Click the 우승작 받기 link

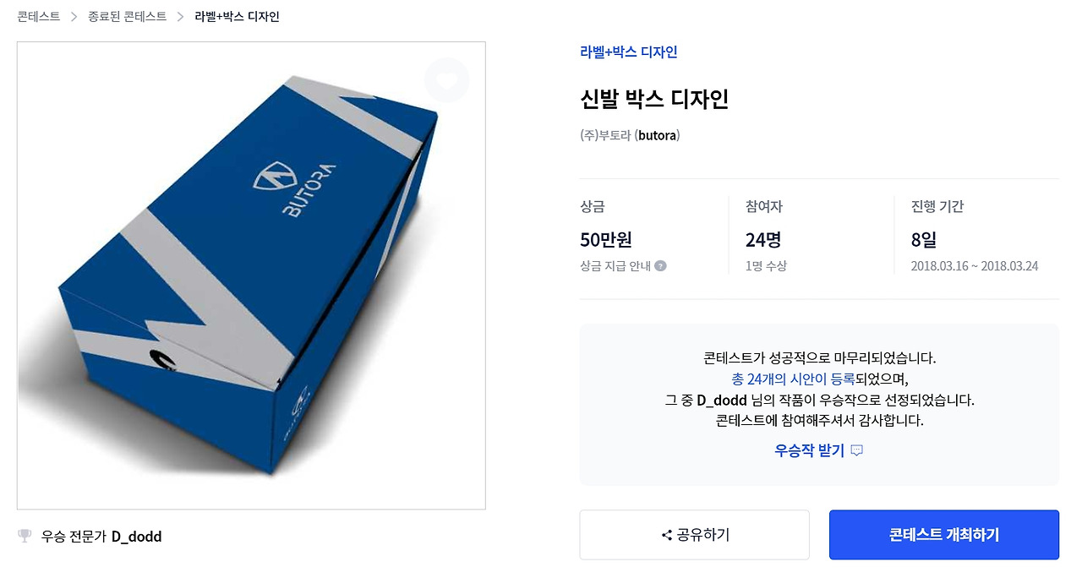point(809,450)
